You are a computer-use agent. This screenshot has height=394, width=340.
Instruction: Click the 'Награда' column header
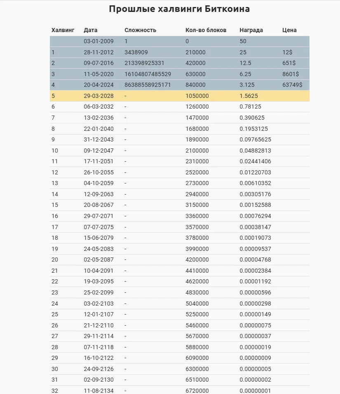point(251,30)
